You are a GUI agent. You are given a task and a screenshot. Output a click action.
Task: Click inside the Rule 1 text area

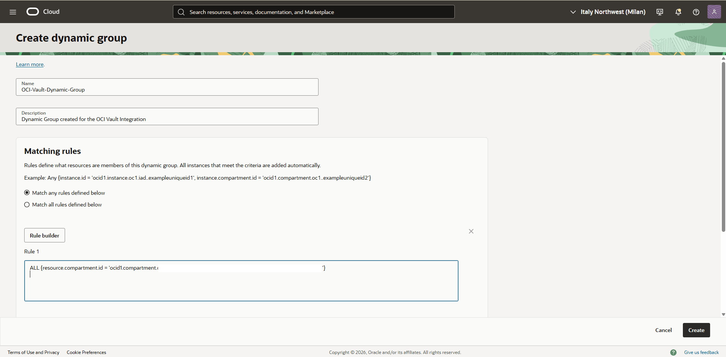tap(241, 281)
